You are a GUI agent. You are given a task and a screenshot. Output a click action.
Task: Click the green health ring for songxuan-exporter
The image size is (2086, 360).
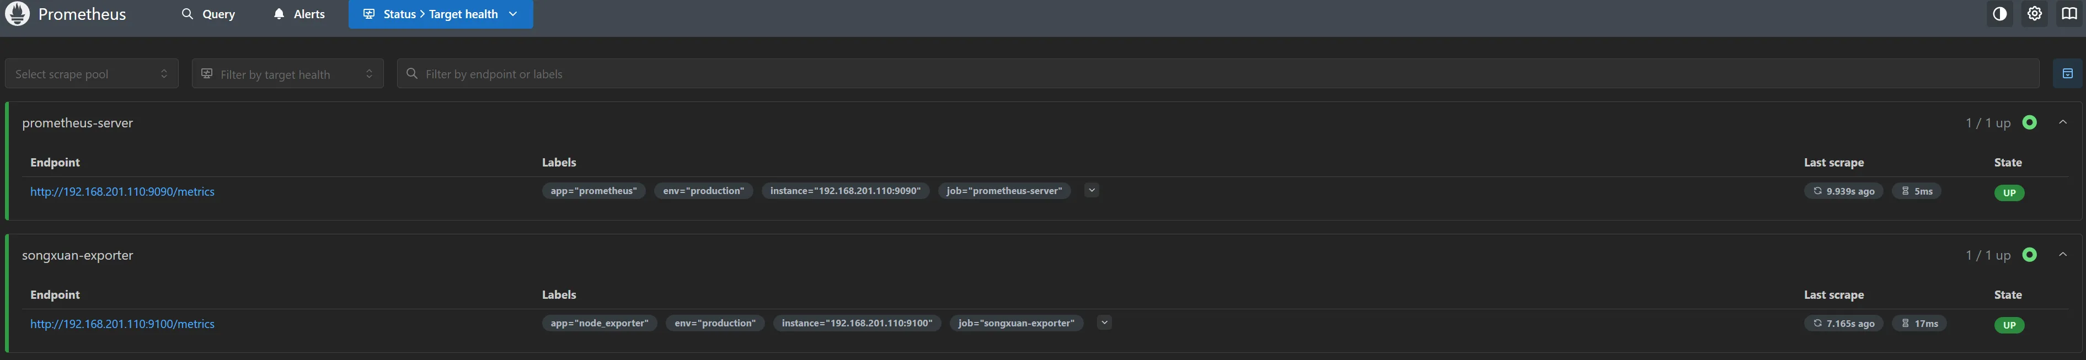coord(2029,255)
